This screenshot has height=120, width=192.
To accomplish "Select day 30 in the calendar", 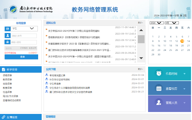I will (159, 54).
